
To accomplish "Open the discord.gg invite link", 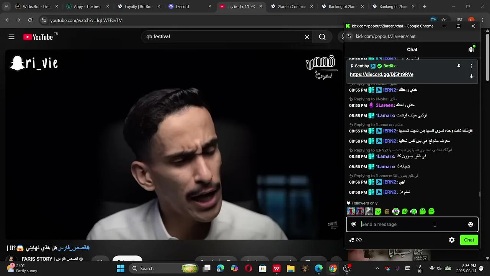I will coord(382,74).
